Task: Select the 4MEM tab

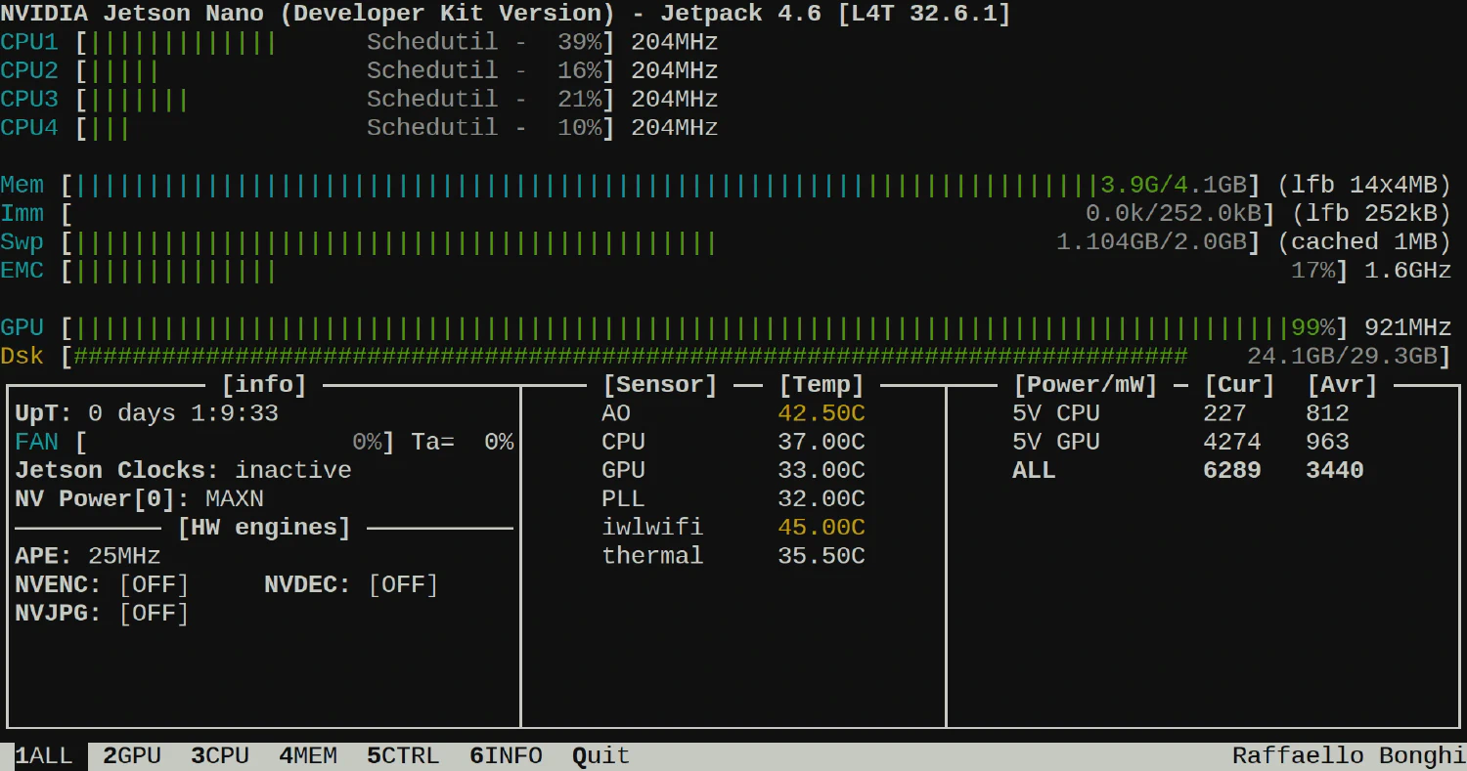Action: pos(308,756)
